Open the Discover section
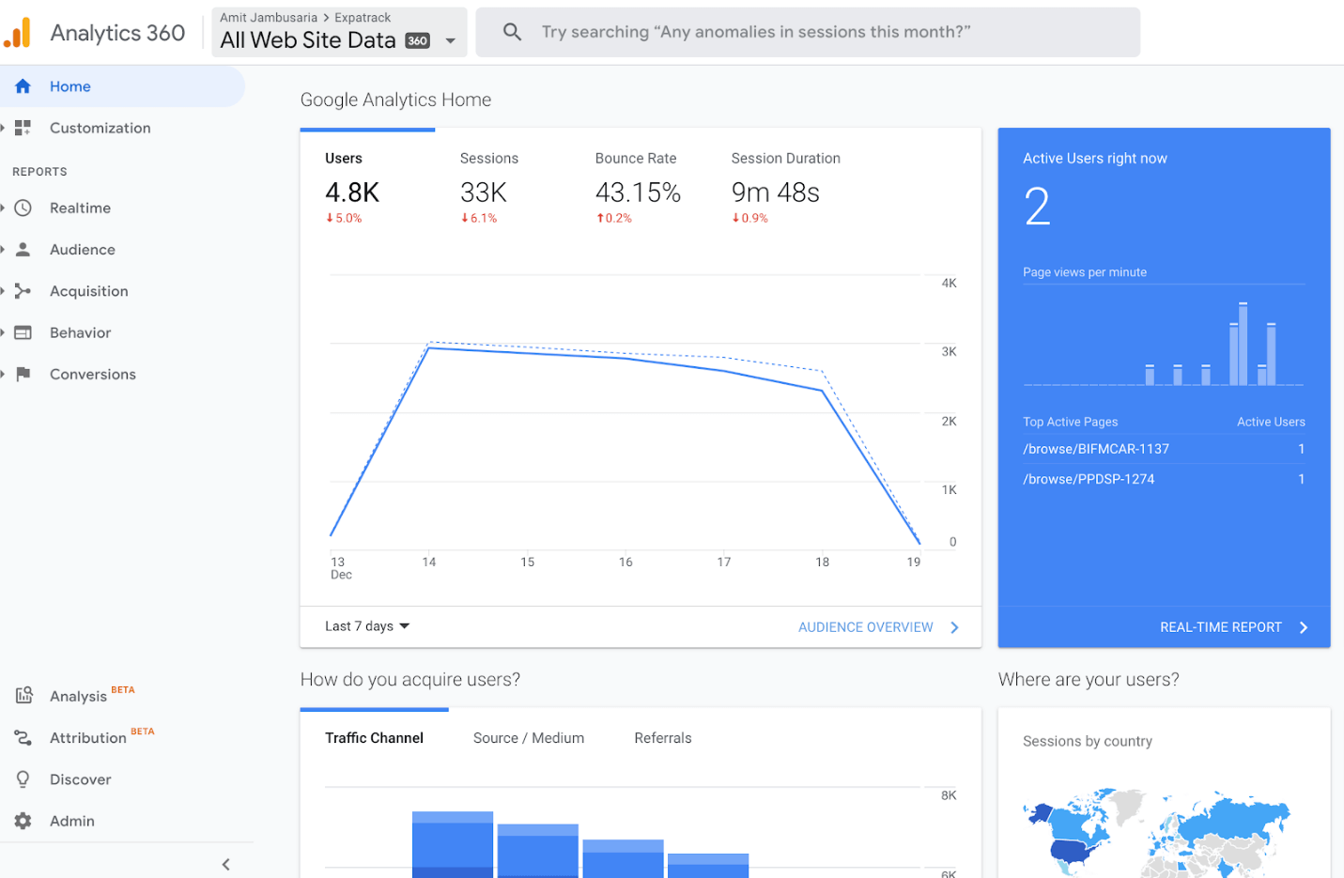 coord(80,779)
